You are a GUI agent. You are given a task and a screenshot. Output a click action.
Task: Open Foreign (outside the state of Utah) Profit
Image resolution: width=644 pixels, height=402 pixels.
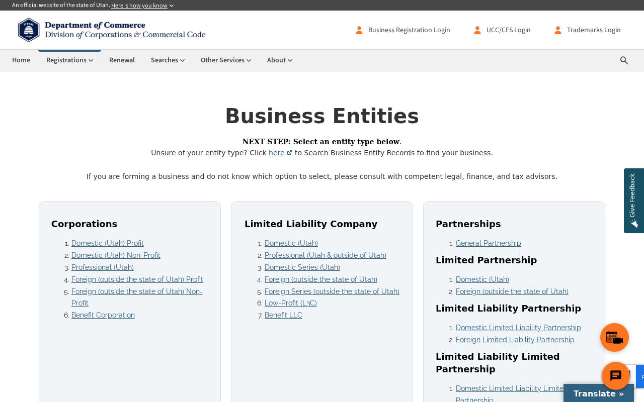[x=137, y=279]
